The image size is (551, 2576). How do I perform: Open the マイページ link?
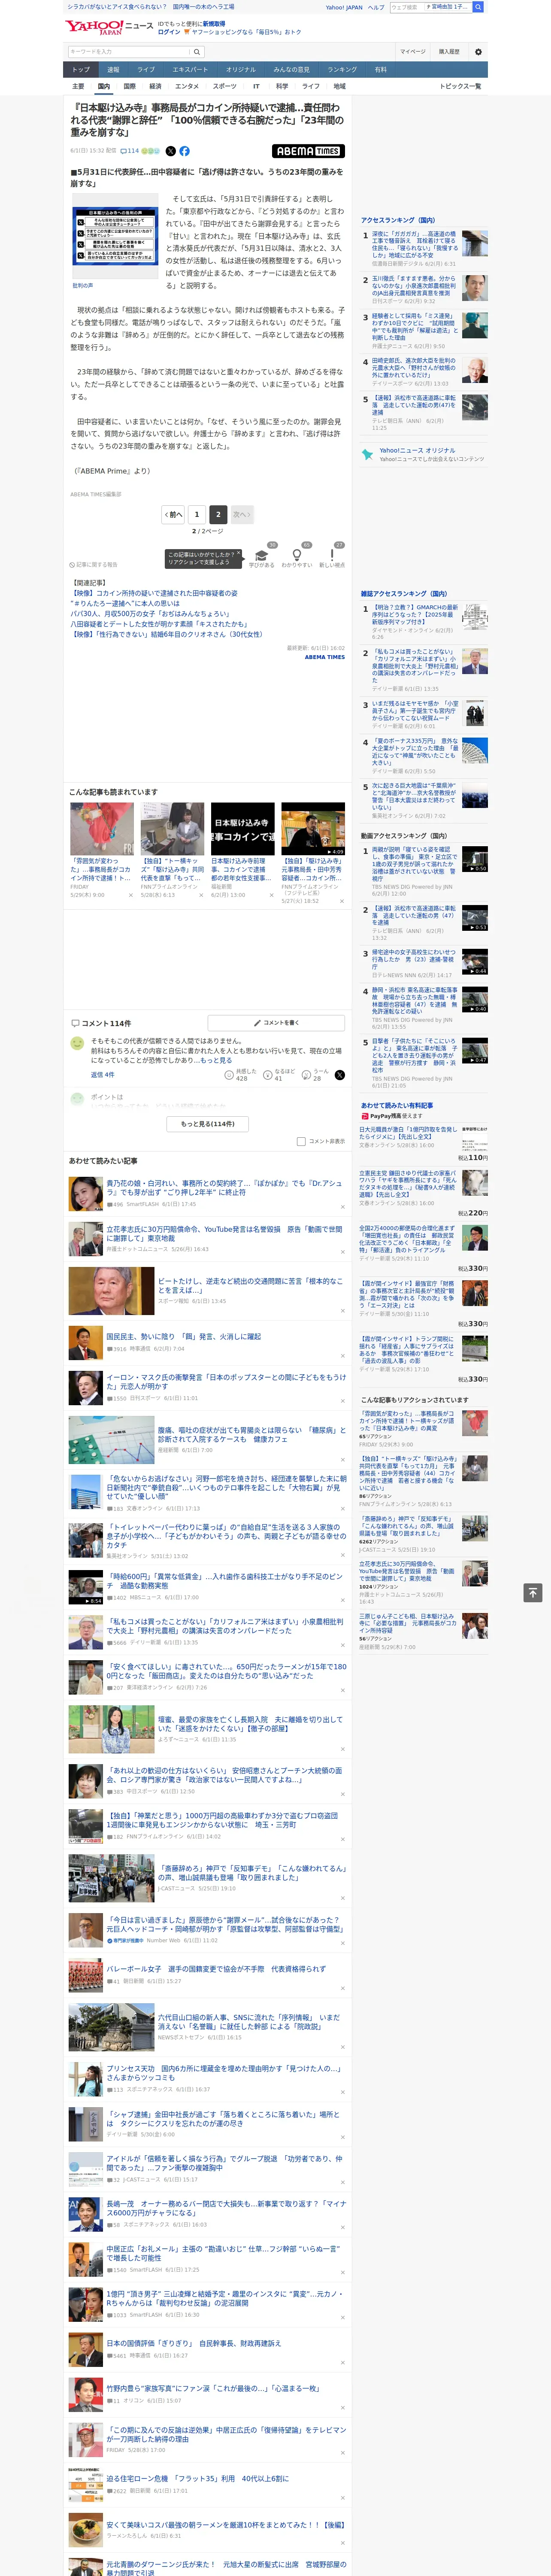coord(413,51)
